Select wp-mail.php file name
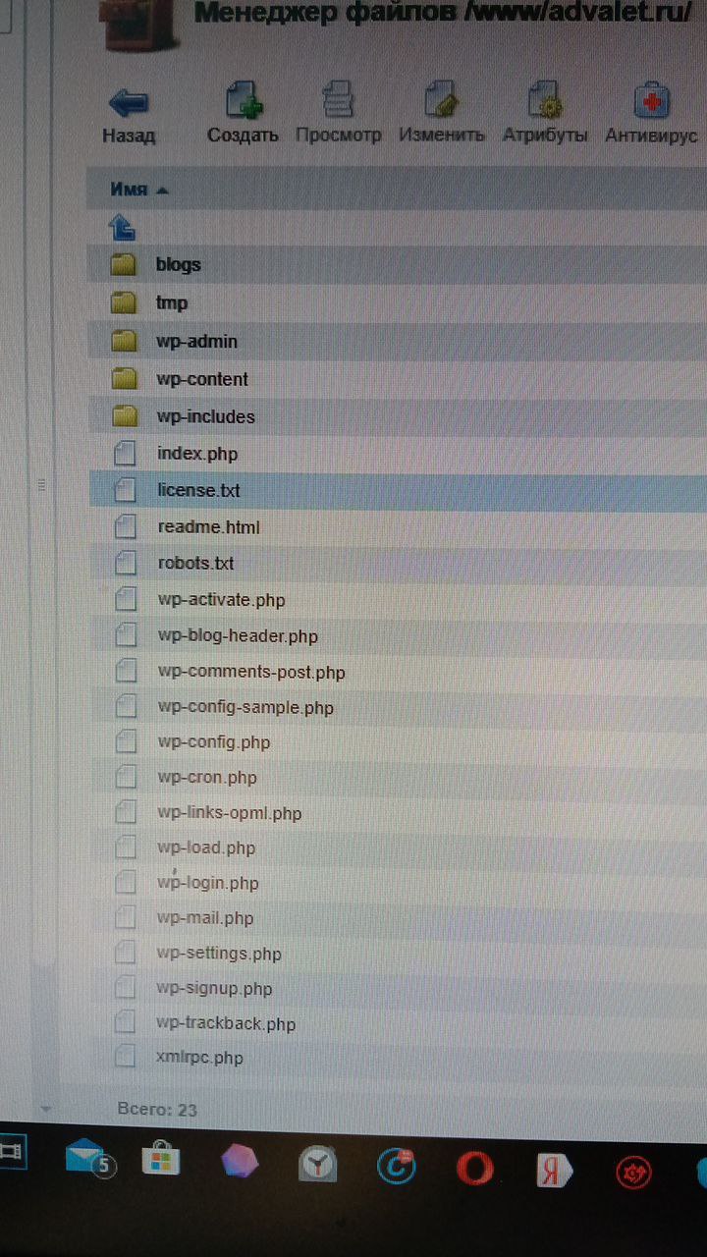Viewport: 707px width, 1257px height. pos(204,918)
